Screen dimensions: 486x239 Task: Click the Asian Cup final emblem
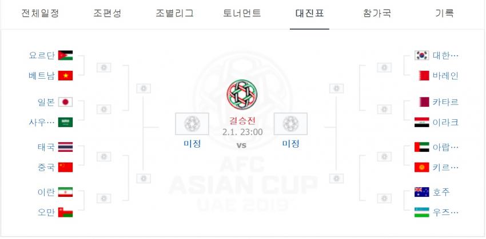[x=242, y=95]
